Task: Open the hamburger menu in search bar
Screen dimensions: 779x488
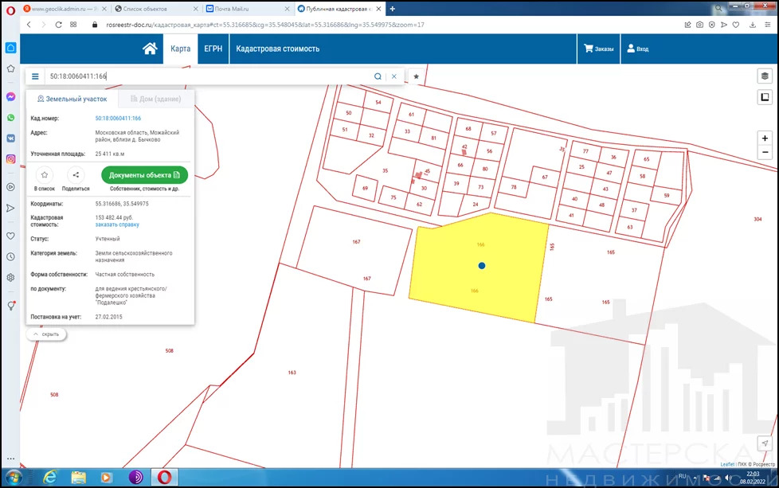Action: [x=35, y=76]
